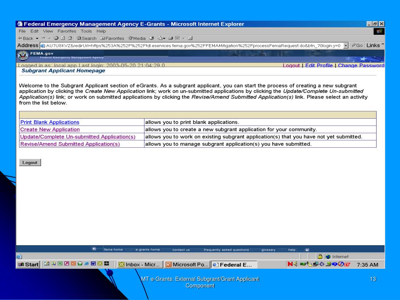
Task: Open the Favorites menu
Action: pyautogui.click(x=67, y=31)
